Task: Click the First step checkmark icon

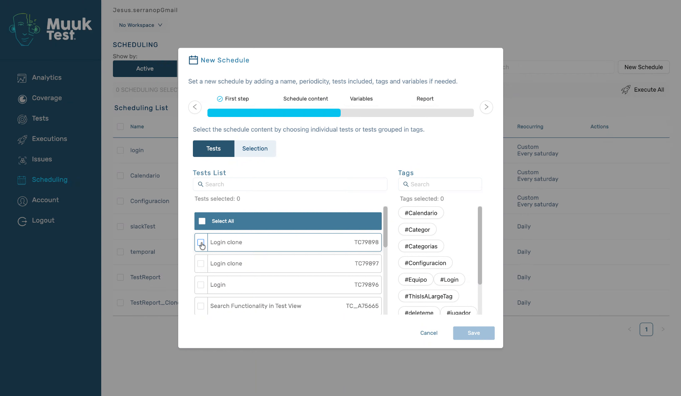Action: [220, 99]
